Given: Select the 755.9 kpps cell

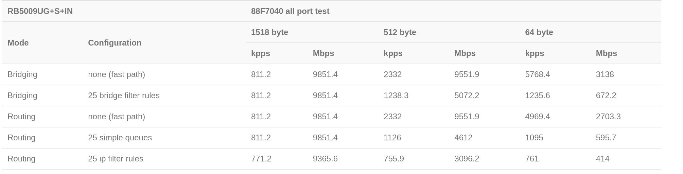Looking at the screenshot, I should [394, 159].
